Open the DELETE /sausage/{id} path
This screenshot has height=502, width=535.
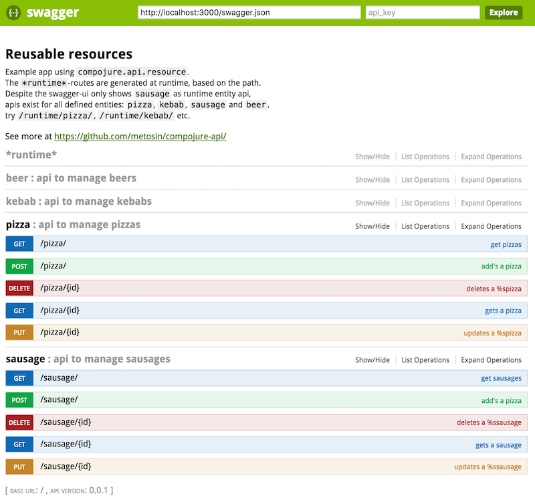tap(66, 422)
